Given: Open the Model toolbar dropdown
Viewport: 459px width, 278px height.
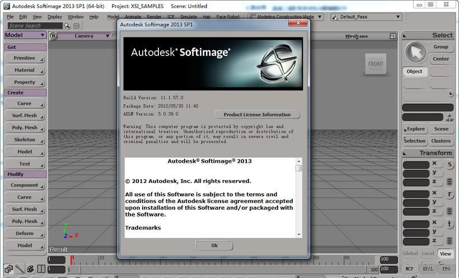Looking at the screenshot, I should click(x=25, y=35).
